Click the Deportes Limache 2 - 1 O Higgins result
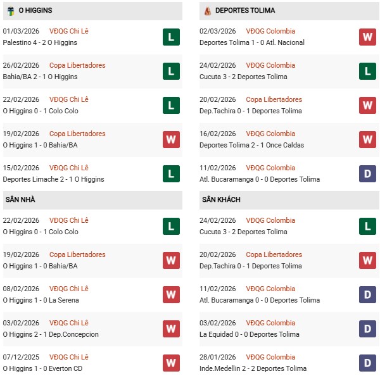Viewport: 380px width, 376px height. click(46, 179)
